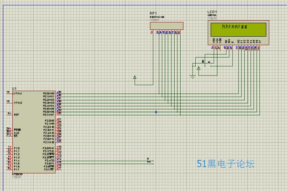Image resolution: width=287 pixels, height=191 pixels.
Task: Click the RS terminal label on the P3.5 wire
Action: tap(149, 162)
